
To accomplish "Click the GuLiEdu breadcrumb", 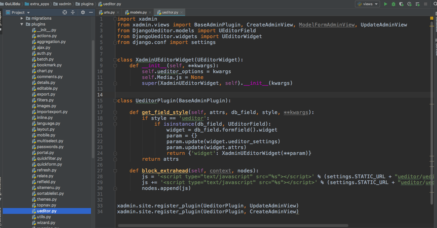I will point(10,4).
